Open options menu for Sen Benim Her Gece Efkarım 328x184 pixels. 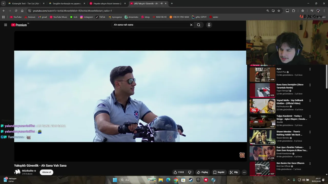click(310, 164)
